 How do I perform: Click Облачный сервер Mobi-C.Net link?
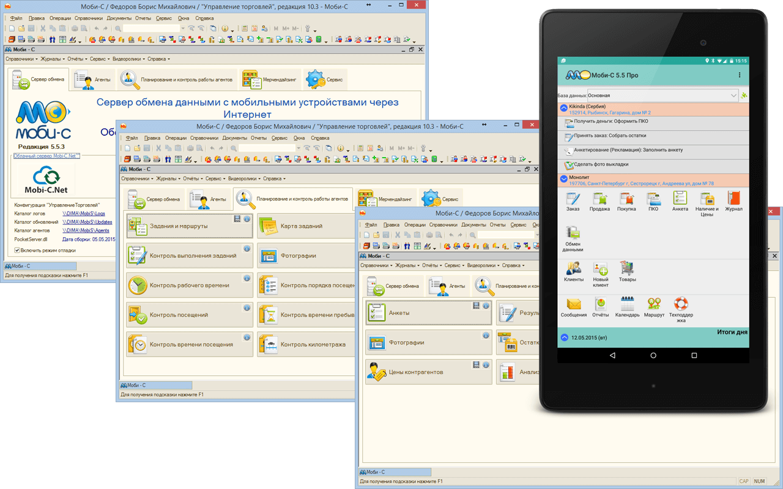(x=46, y=156)
